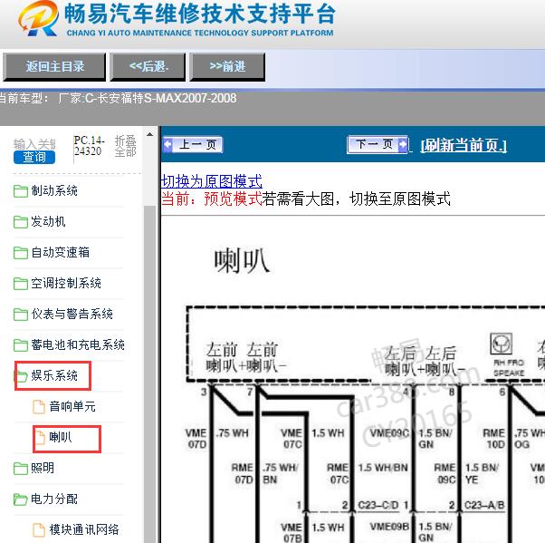Expand the 蓄电池和充电系统 tree item

tap(78, 344)
